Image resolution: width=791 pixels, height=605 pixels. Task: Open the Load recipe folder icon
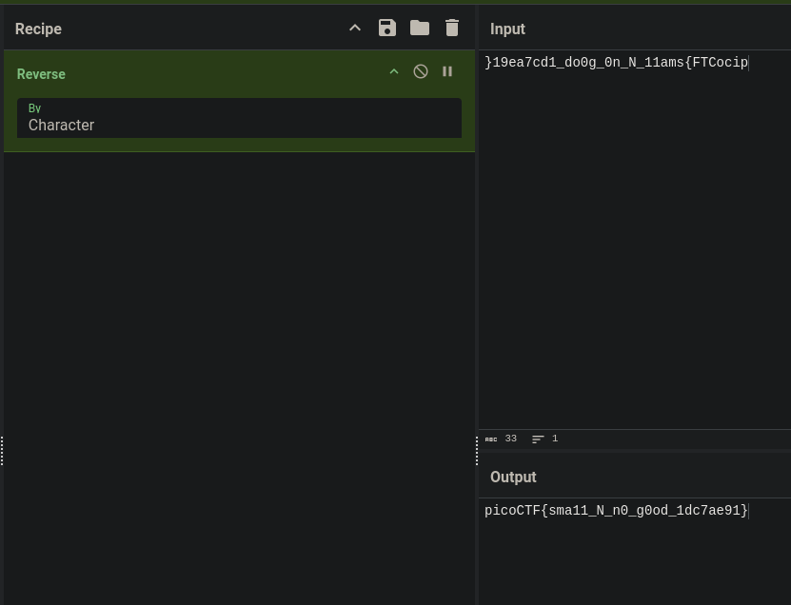pyautogui.click(x=419, y=28)
